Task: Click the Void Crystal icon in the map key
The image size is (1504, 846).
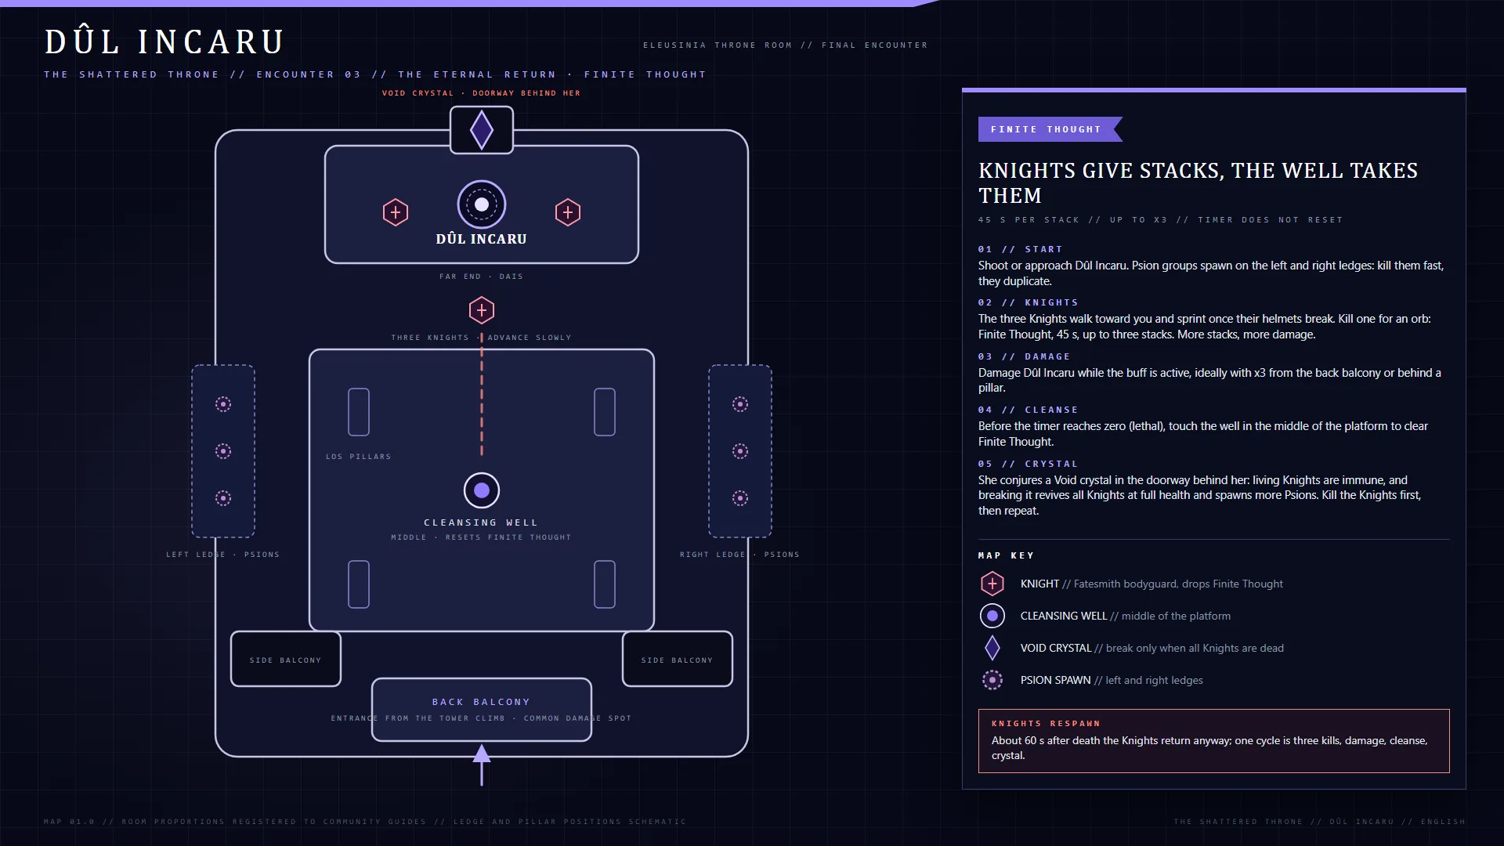Action: click(x=992, y=648)
